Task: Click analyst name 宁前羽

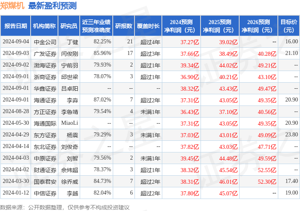Action: tap(70, 65)
